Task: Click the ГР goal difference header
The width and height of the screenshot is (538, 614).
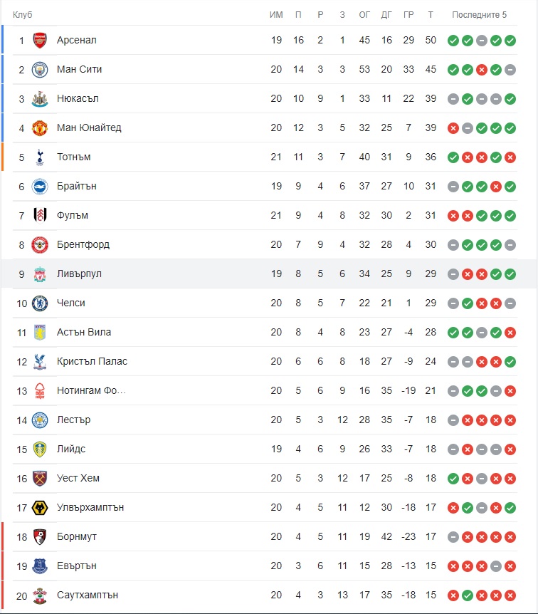Action: point(408,15)
